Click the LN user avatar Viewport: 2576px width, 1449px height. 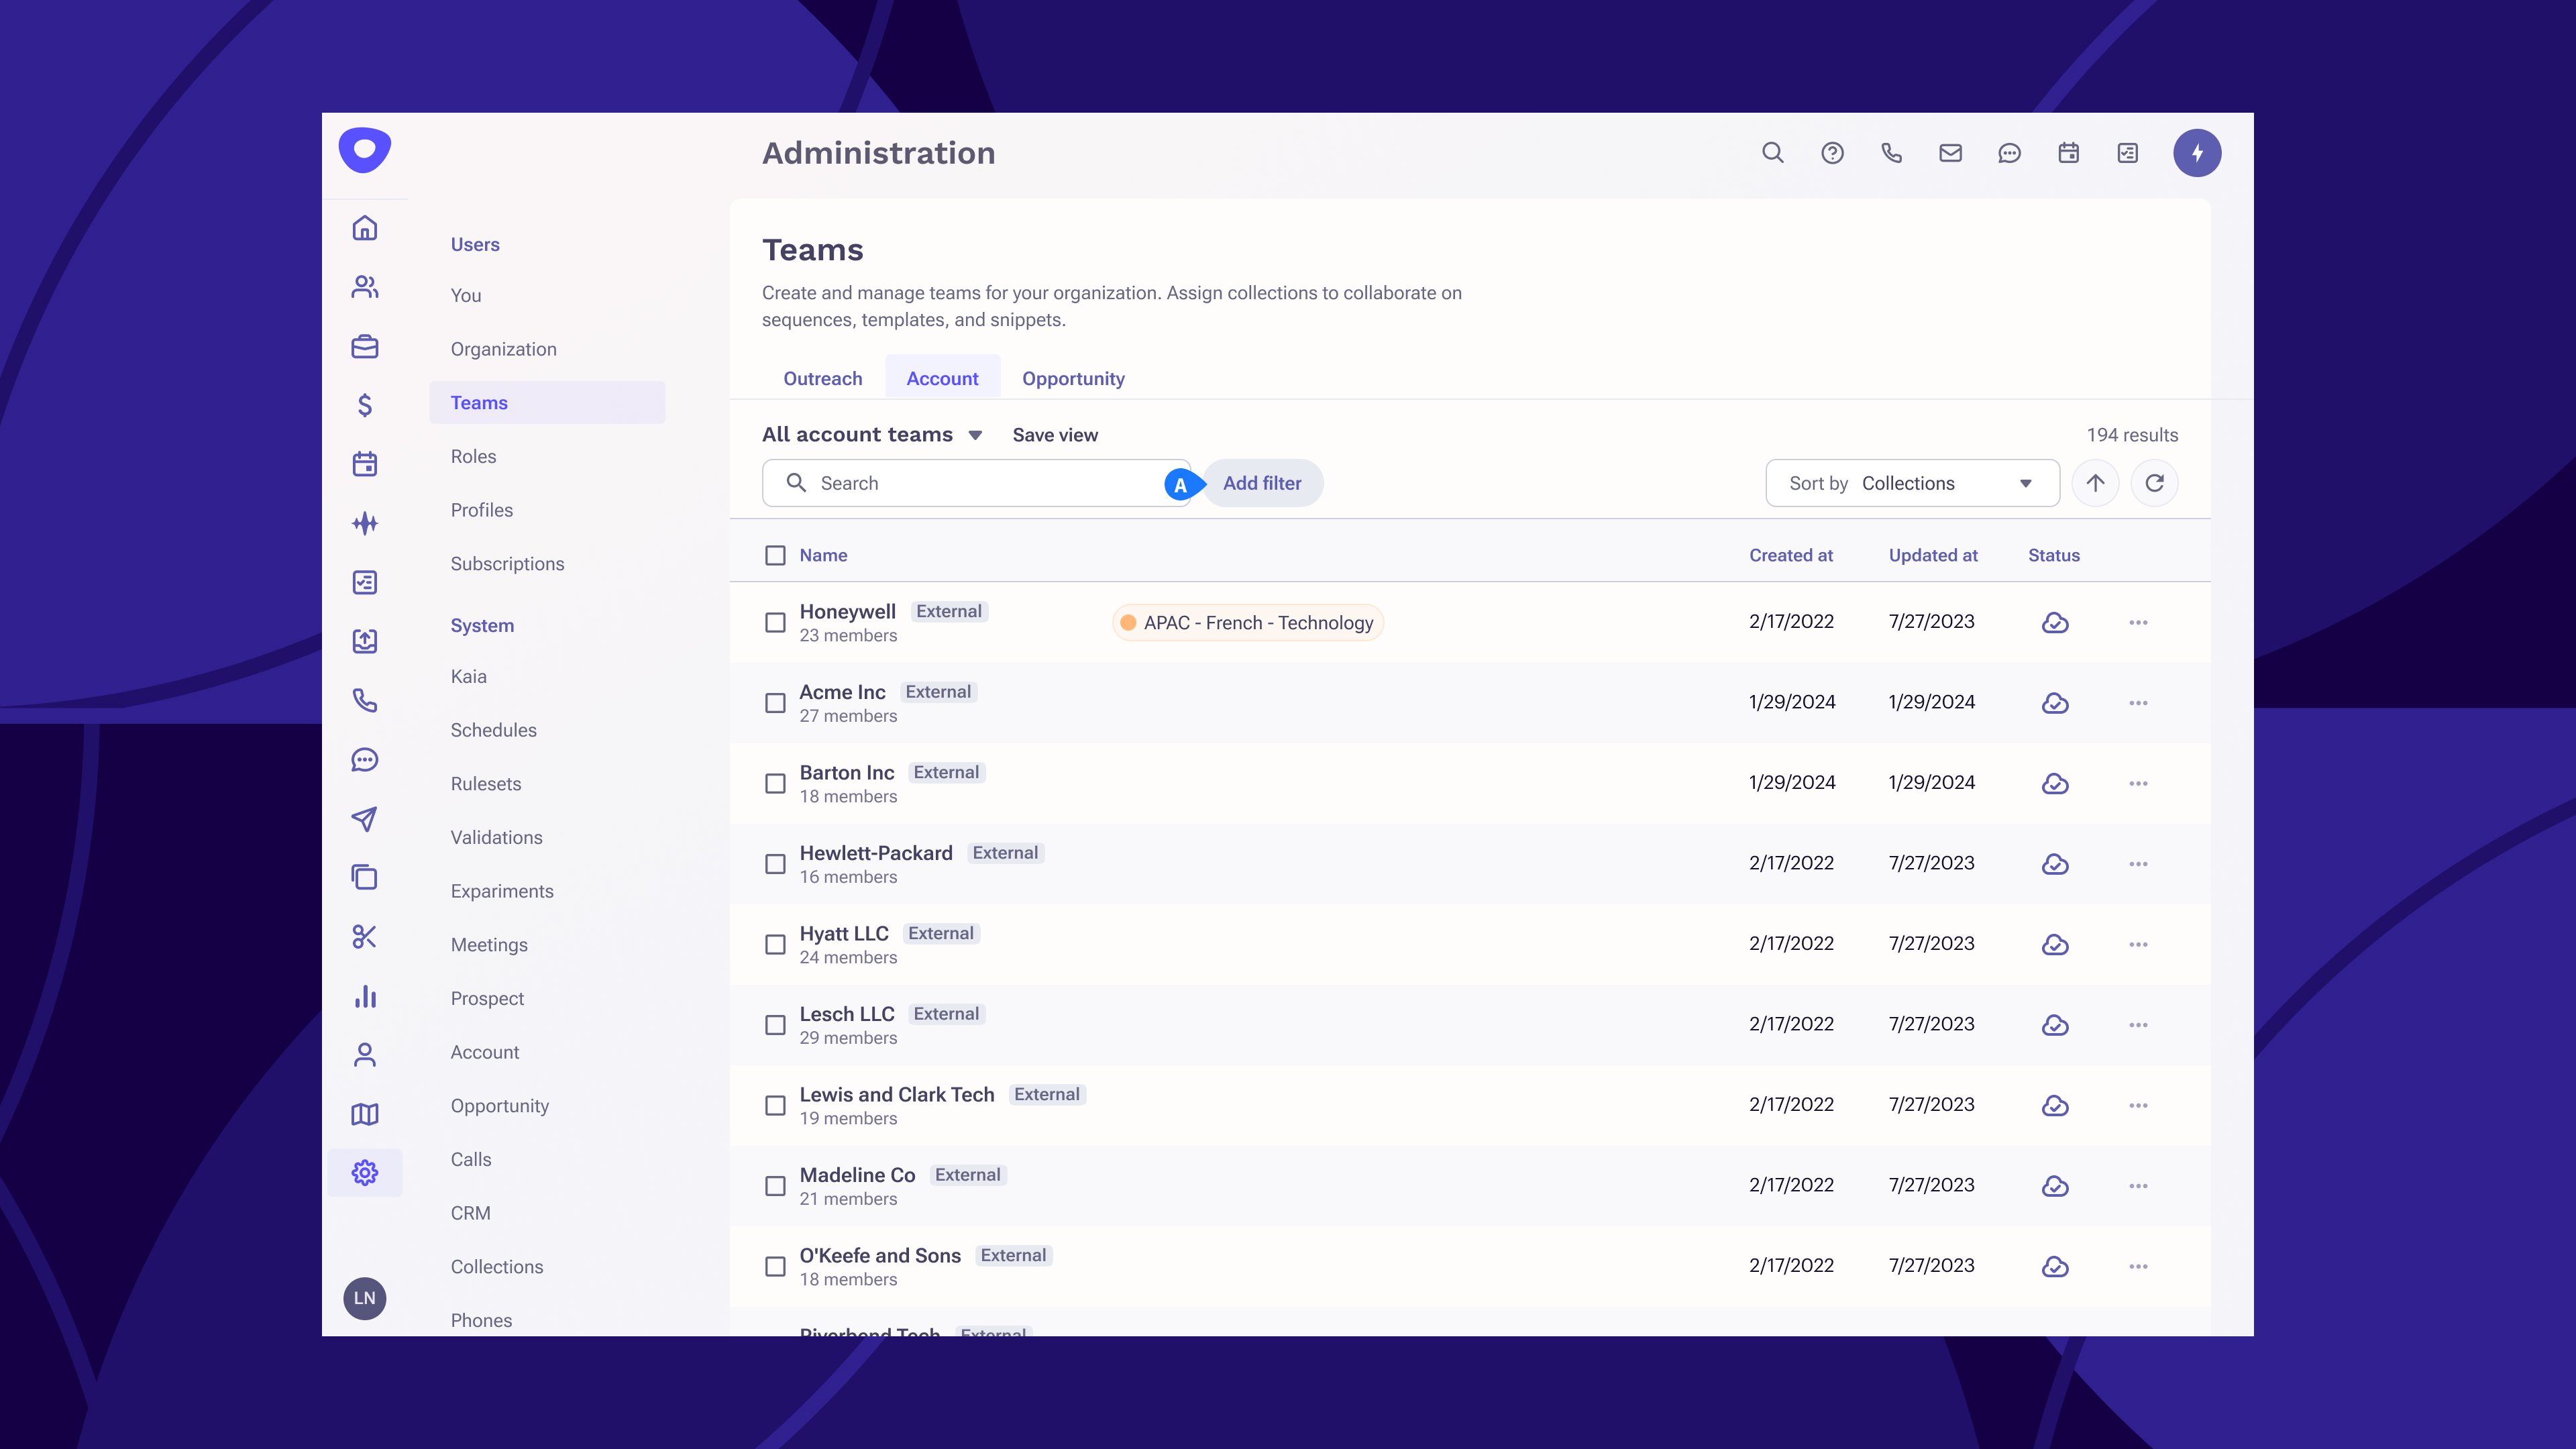pyautogui.click(x=365, y=1298)
